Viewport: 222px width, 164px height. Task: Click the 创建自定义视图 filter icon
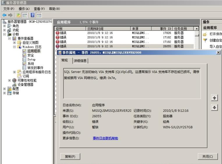[205, 40]
